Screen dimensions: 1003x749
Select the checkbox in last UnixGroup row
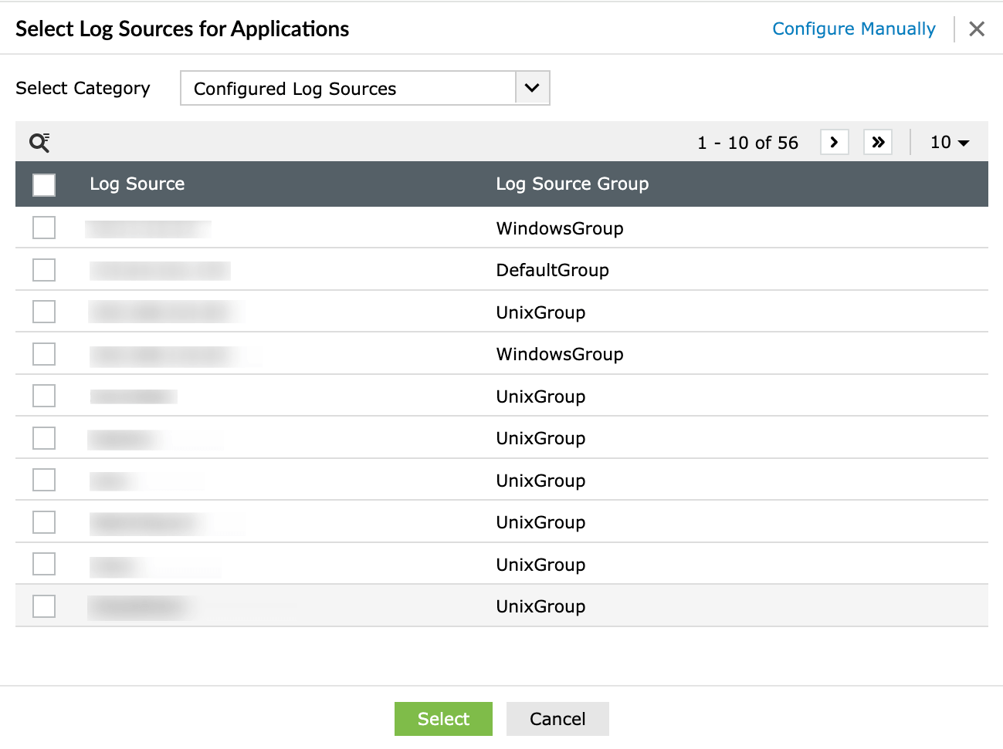click(44, 606)
